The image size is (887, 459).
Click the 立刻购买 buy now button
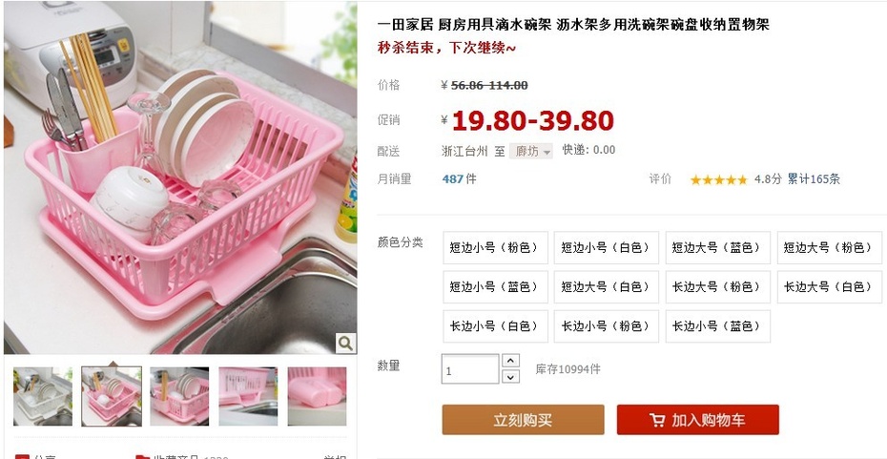point(523,420)
